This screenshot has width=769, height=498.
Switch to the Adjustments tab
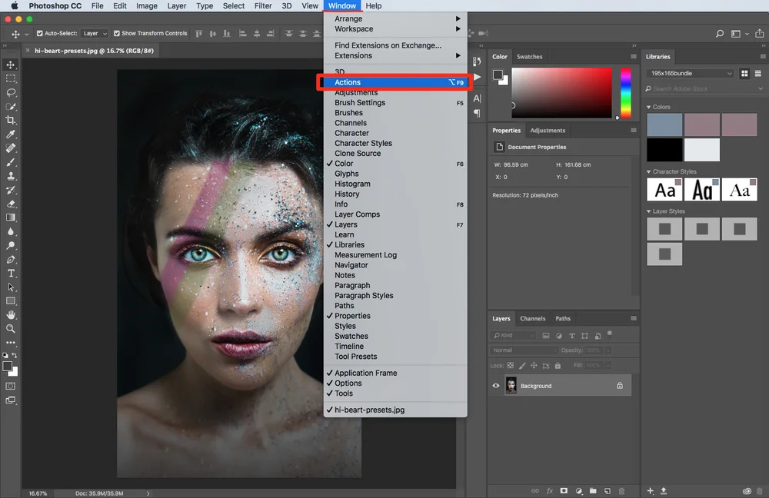548,131
